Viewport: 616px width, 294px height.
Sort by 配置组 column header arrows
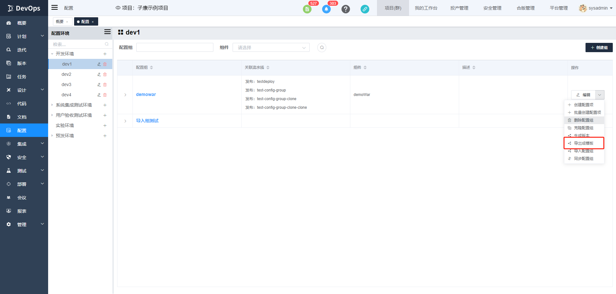coord(151,68)
